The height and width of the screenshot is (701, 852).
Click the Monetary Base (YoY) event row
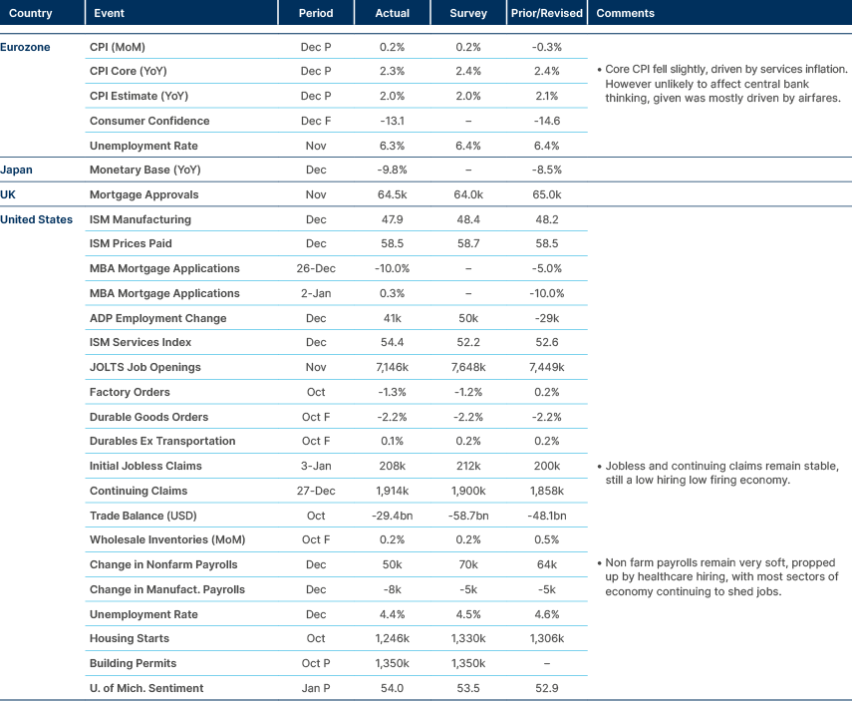pos(146,170)
